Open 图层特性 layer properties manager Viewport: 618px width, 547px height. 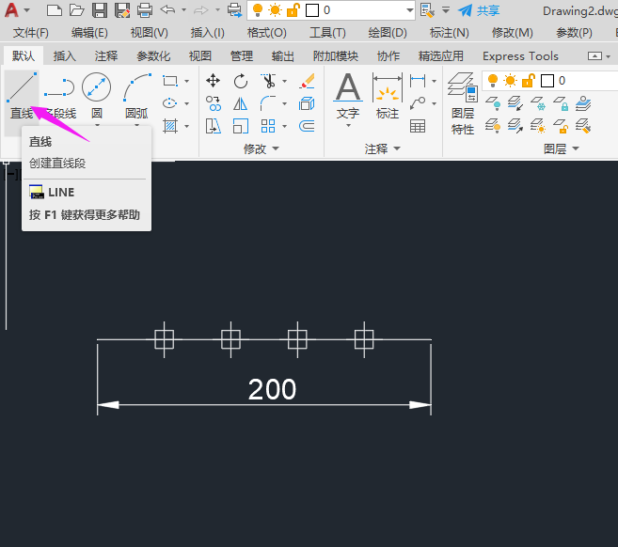click(x=463, y=103)
